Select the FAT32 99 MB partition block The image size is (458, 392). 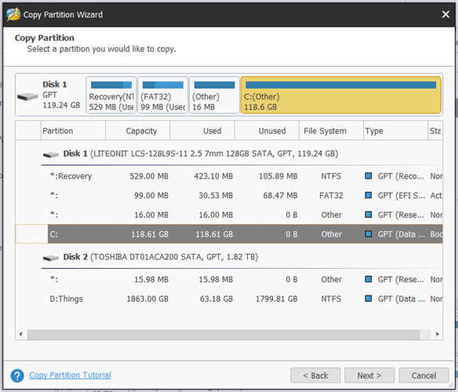click(x=162, y=95)
